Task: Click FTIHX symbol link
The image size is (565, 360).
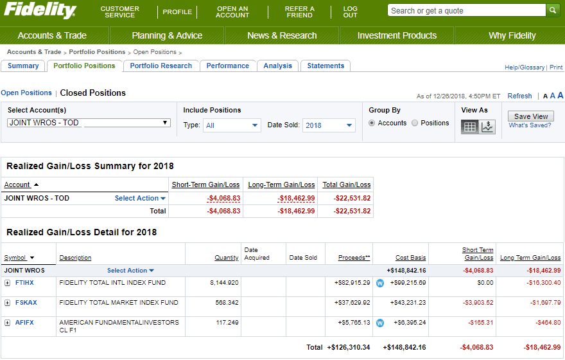Action: [24, 283]
